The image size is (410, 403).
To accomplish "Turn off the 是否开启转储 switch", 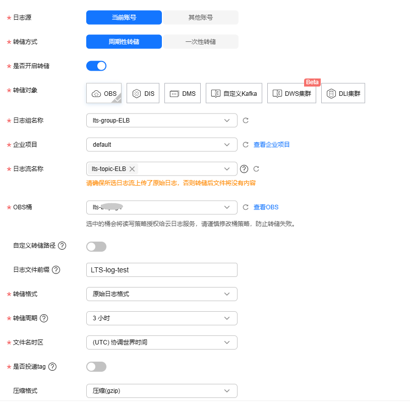I will point(96,66).
